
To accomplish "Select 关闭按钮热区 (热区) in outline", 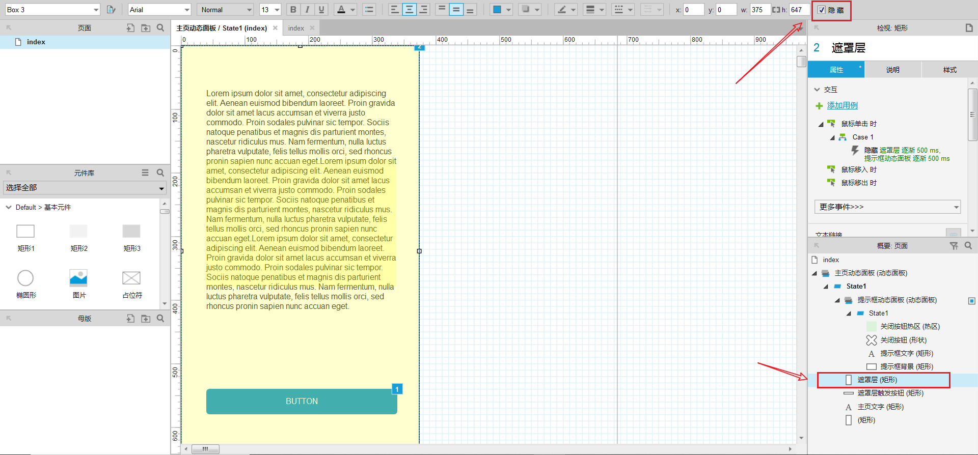I will tap(910, 327).
